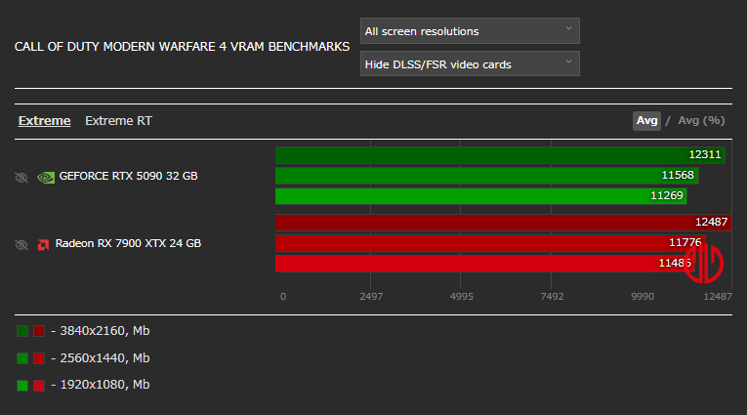Click the RTX 5090 bar showing 12311

coord(500,155)
